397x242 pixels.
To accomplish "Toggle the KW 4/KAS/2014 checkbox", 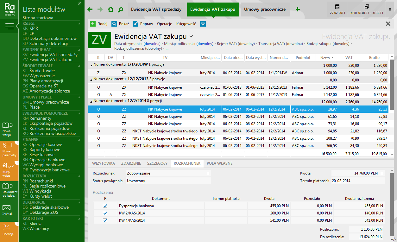I will click(x=105, y=220).
